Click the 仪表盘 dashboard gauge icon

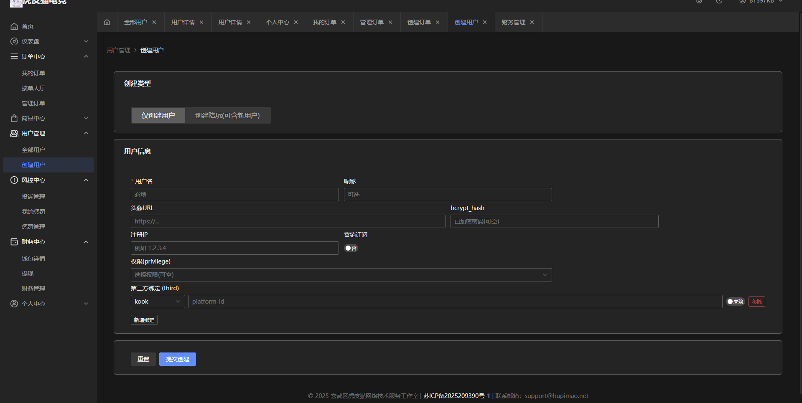pos(14,41)
